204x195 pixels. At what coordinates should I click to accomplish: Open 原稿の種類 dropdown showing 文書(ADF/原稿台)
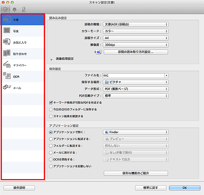[x=136, y=24]
